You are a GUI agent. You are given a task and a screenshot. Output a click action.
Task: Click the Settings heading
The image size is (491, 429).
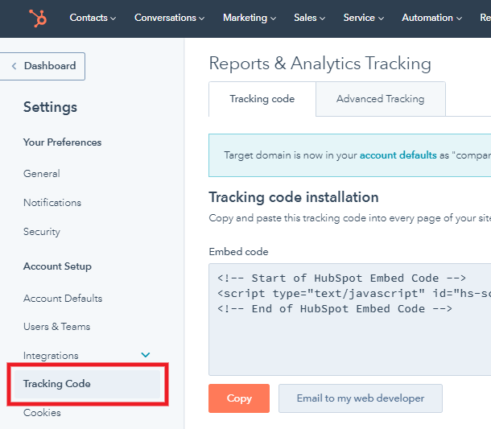click(x=50, y=107)
